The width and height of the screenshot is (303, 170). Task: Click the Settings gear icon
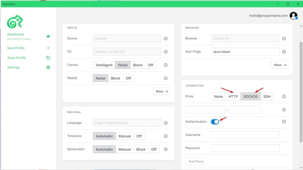tap(48, 67)
